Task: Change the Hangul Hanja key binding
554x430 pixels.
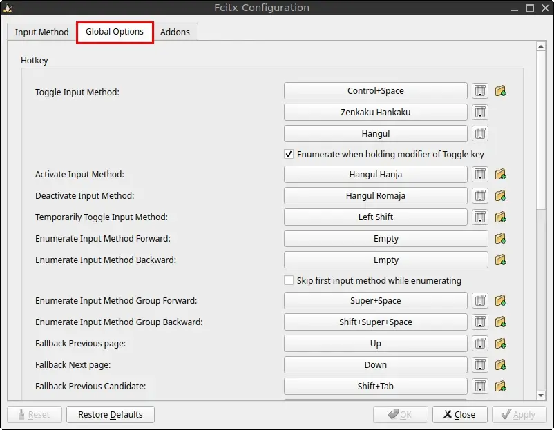Action: 376,175
